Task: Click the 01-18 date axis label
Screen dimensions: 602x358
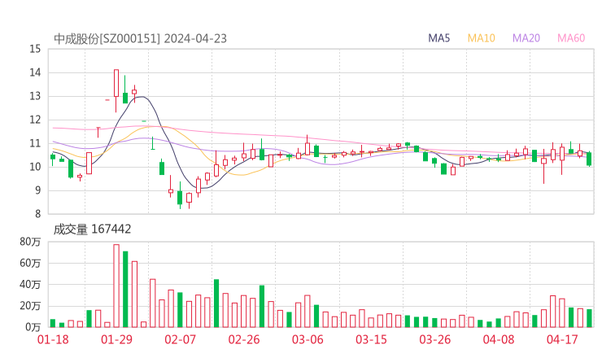Action: (x=53, y=339)
